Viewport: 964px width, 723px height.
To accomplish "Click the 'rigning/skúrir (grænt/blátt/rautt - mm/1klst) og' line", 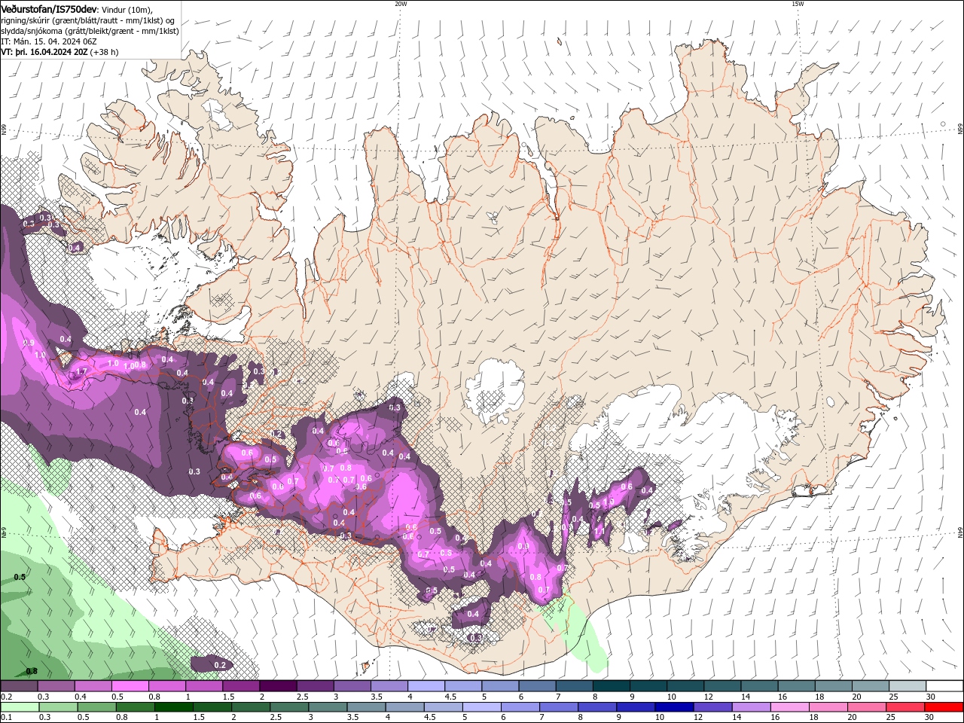I will 88,20.
